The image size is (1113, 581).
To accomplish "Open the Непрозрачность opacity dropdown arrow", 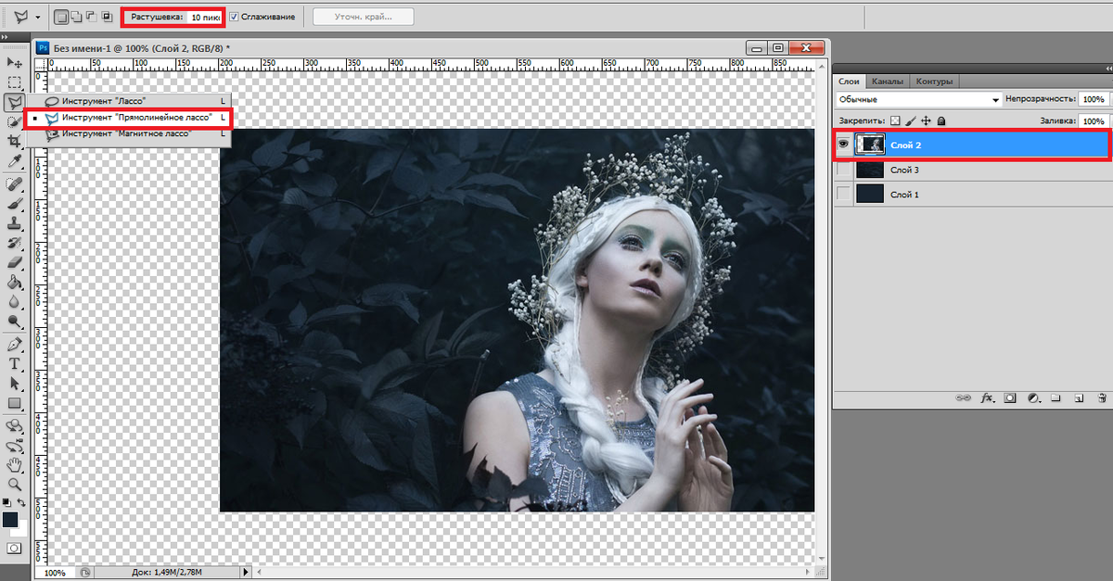I will pos(1109,99).
